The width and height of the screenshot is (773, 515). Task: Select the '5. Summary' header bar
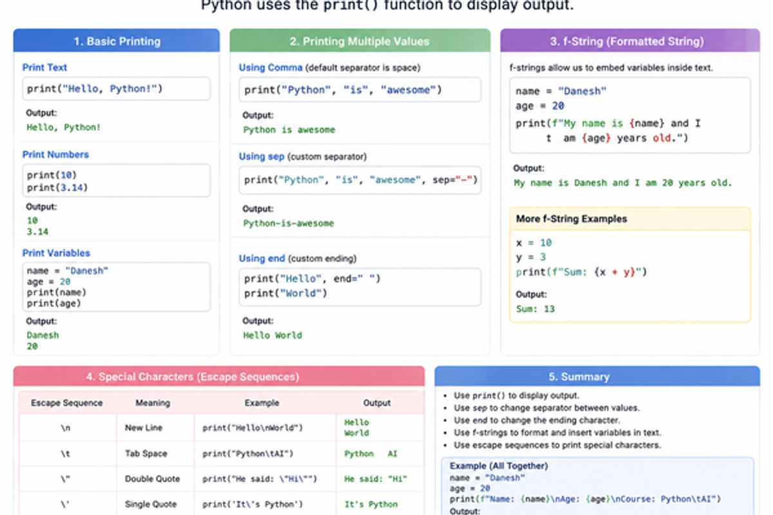coord(597,377)
